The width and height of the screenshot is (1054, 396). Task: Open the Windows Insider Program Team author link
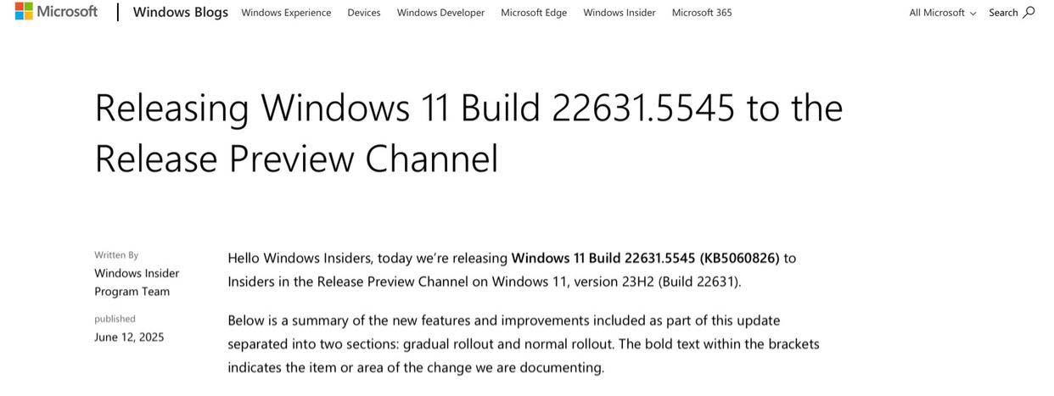(137, 282)
